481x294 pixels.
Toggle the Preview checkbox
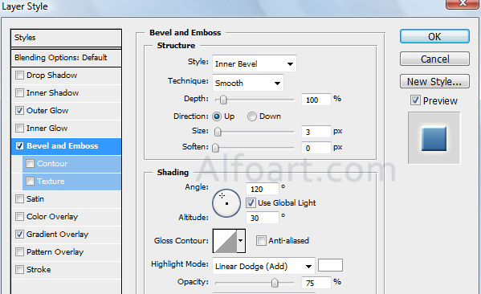(415, 100)
